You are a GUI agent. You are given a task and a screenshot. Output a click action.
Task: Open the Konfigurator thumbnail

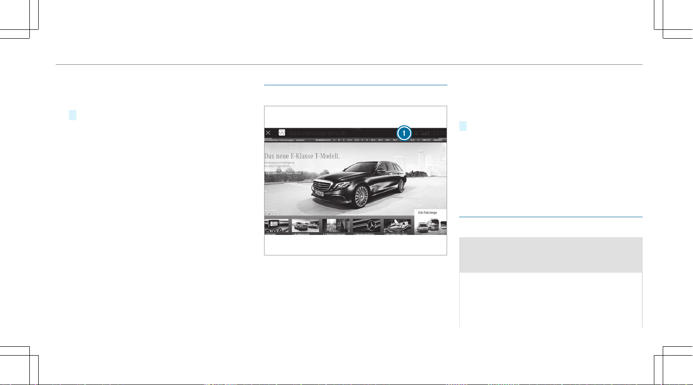click(277, 227)
